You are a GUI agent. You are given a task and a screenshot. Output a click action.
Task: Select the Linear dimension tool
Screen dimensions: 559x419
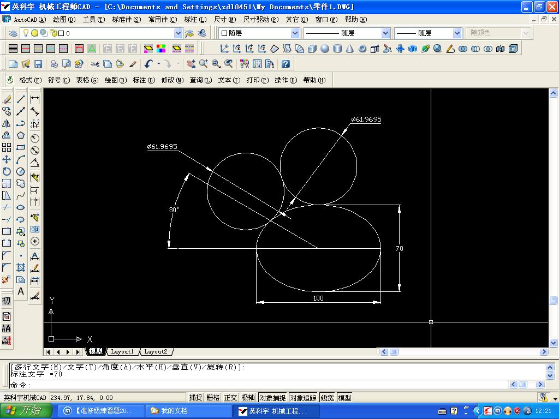(35, 99)
